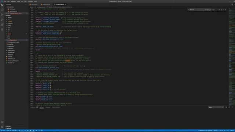Image resolution: width=235 pixels, height=132 pixels.
Task: Toggle Match Whole Word in find widget
Action: (x=208, y=10)
